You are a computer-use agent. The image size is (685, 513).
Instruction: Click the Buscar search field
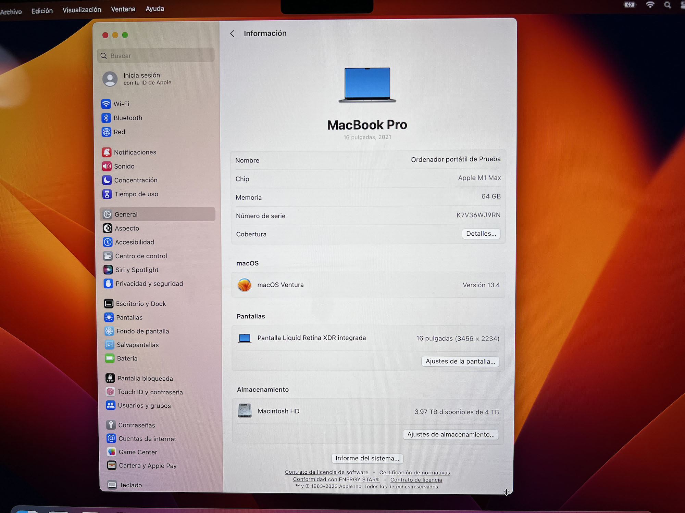click(x=156, y=55)
